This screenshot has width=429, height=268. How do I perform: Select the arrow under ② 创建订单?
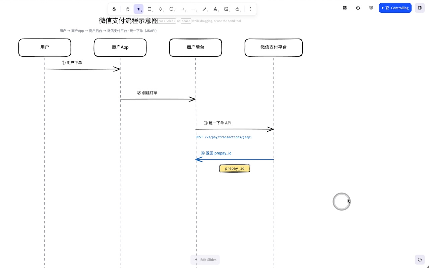tap(158, 99)
